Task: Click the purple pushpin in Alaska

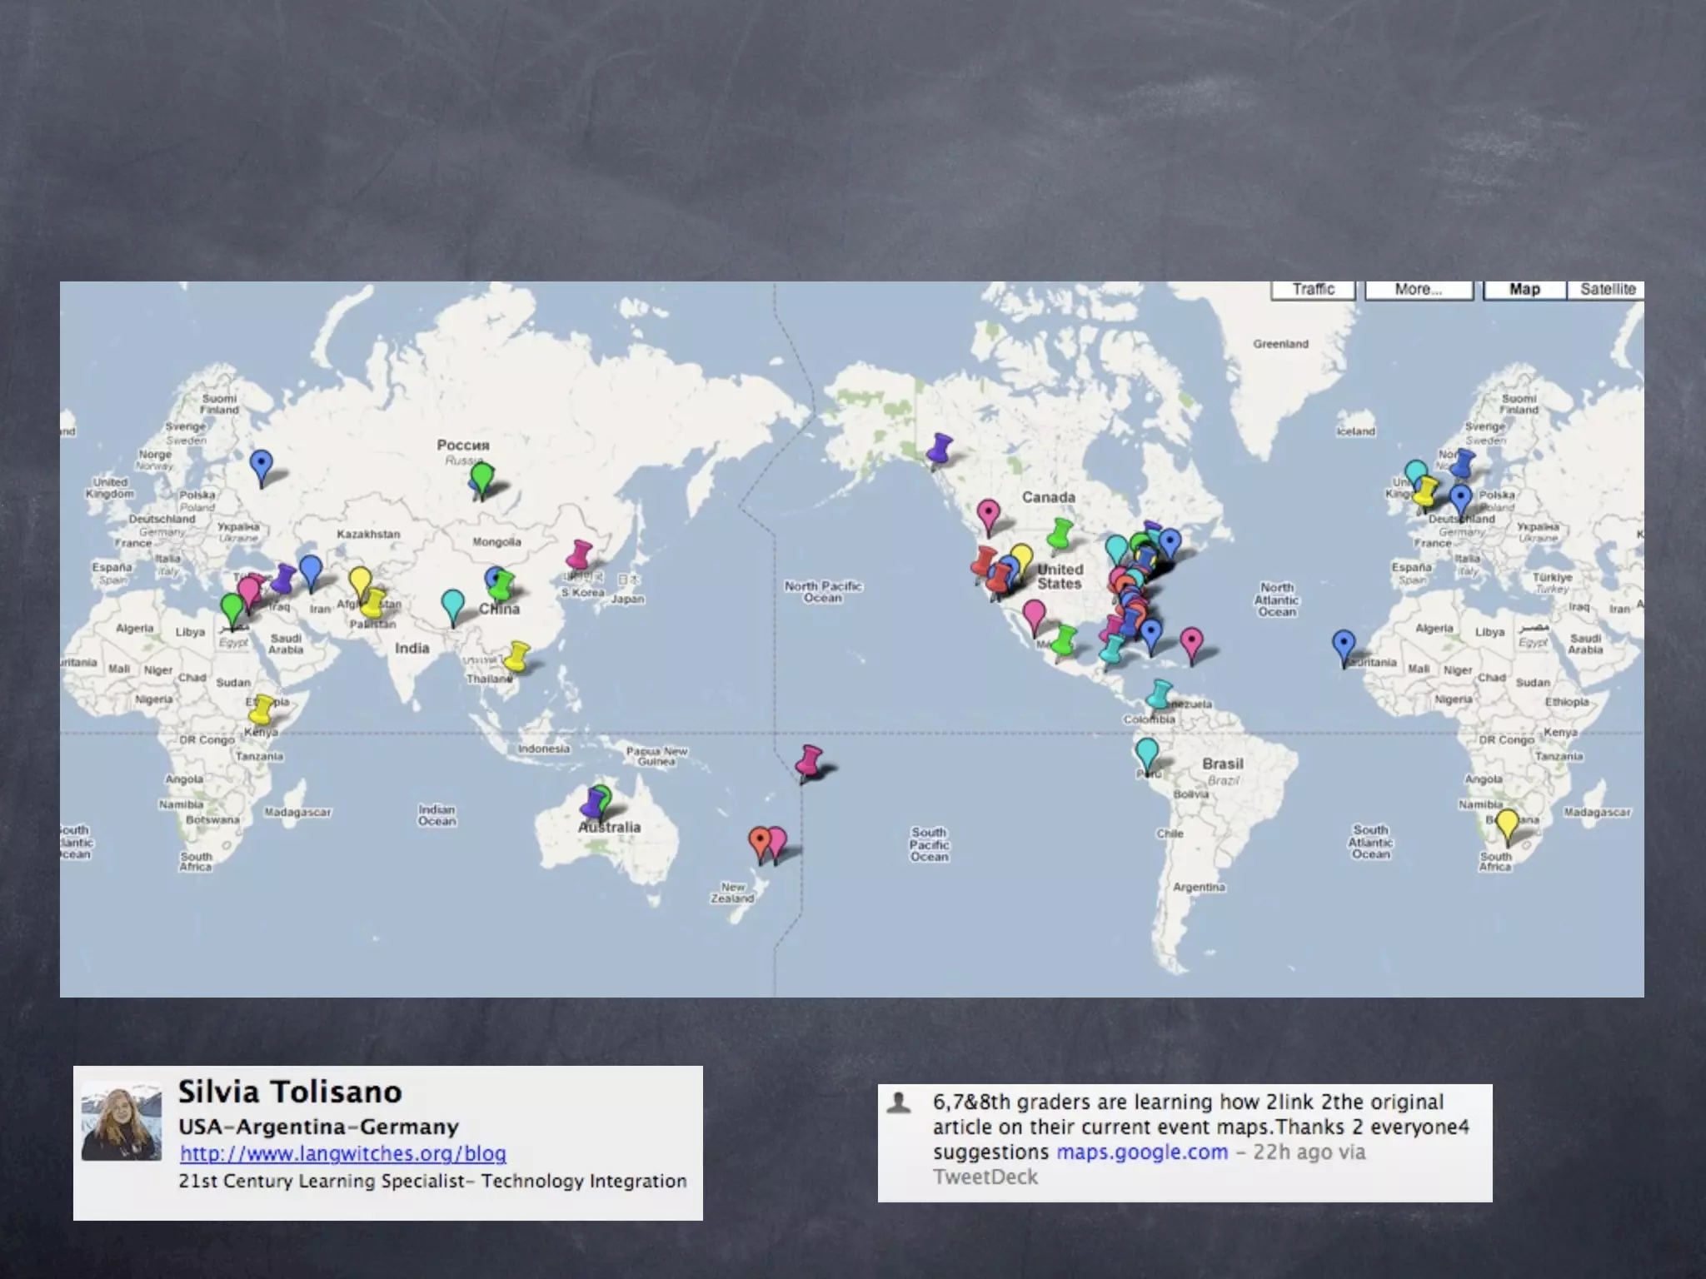Action: [x=940, y=448]
